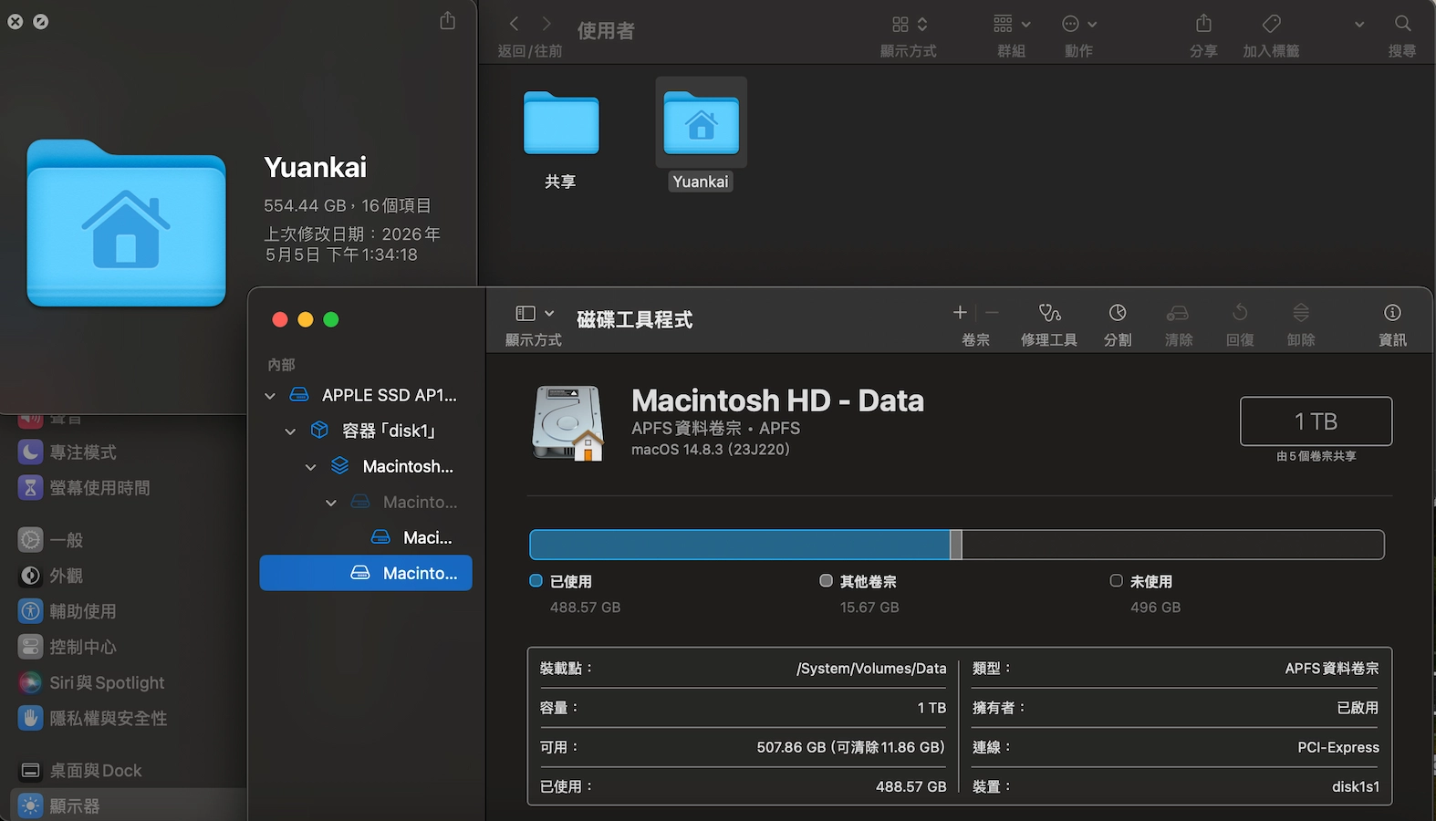The height and width of the screenshot is (821, 1436).
Task: Click the unused portion of storage bar
Action: 1172,545
